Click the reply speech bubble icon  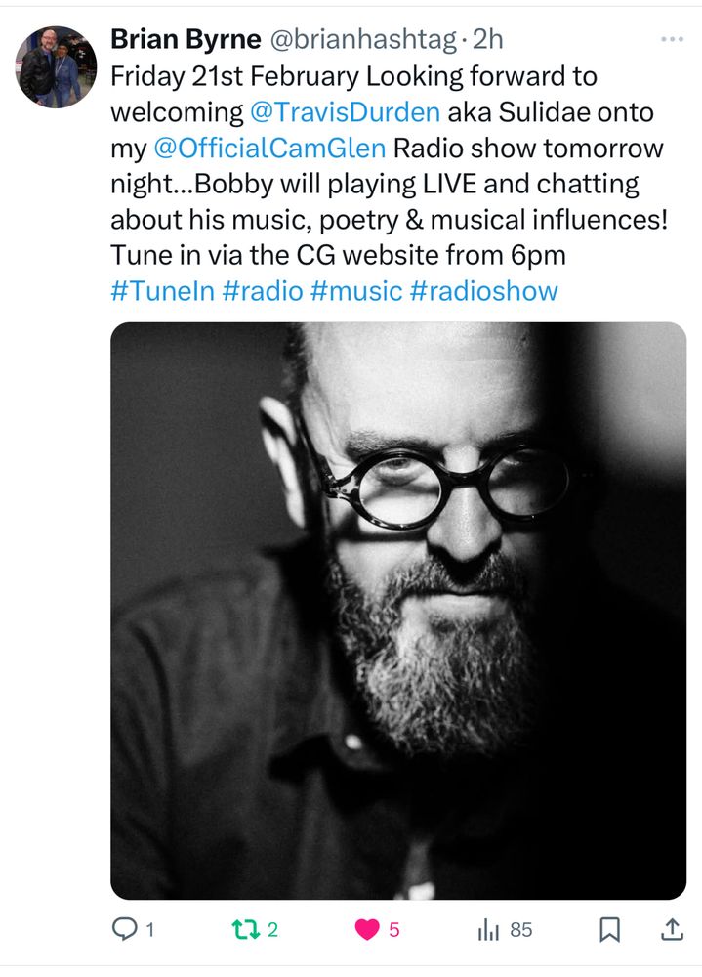pyautogui.click(x=124, y=929)
